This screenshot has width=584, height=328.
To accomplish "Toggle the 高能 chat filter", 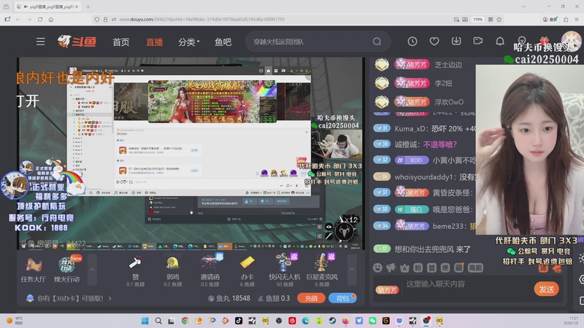I will (x=475, y=268).
